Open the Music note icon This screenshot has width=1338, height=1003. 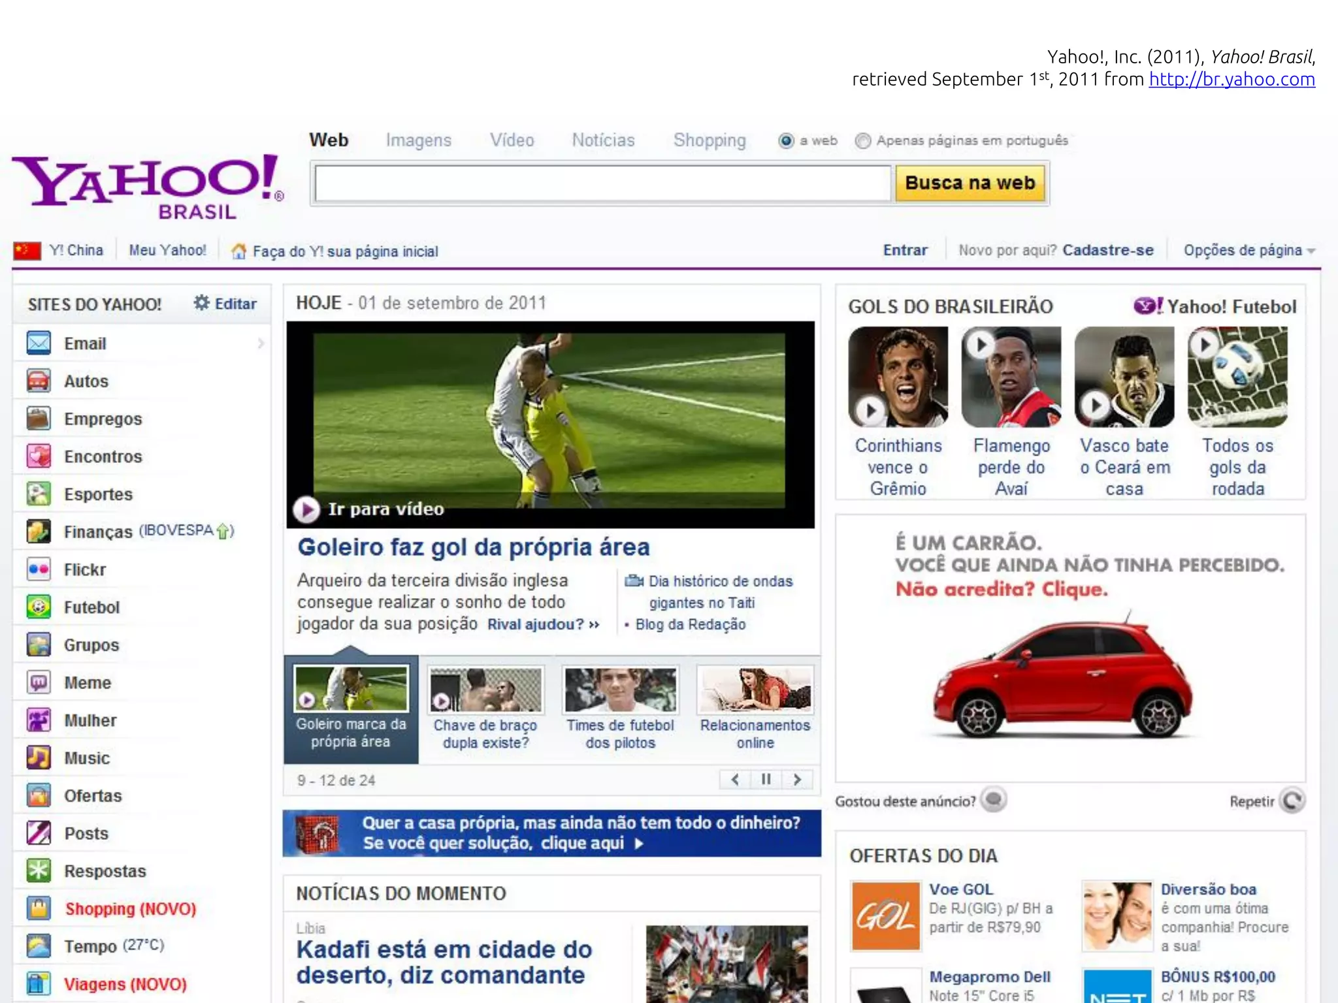39,757
